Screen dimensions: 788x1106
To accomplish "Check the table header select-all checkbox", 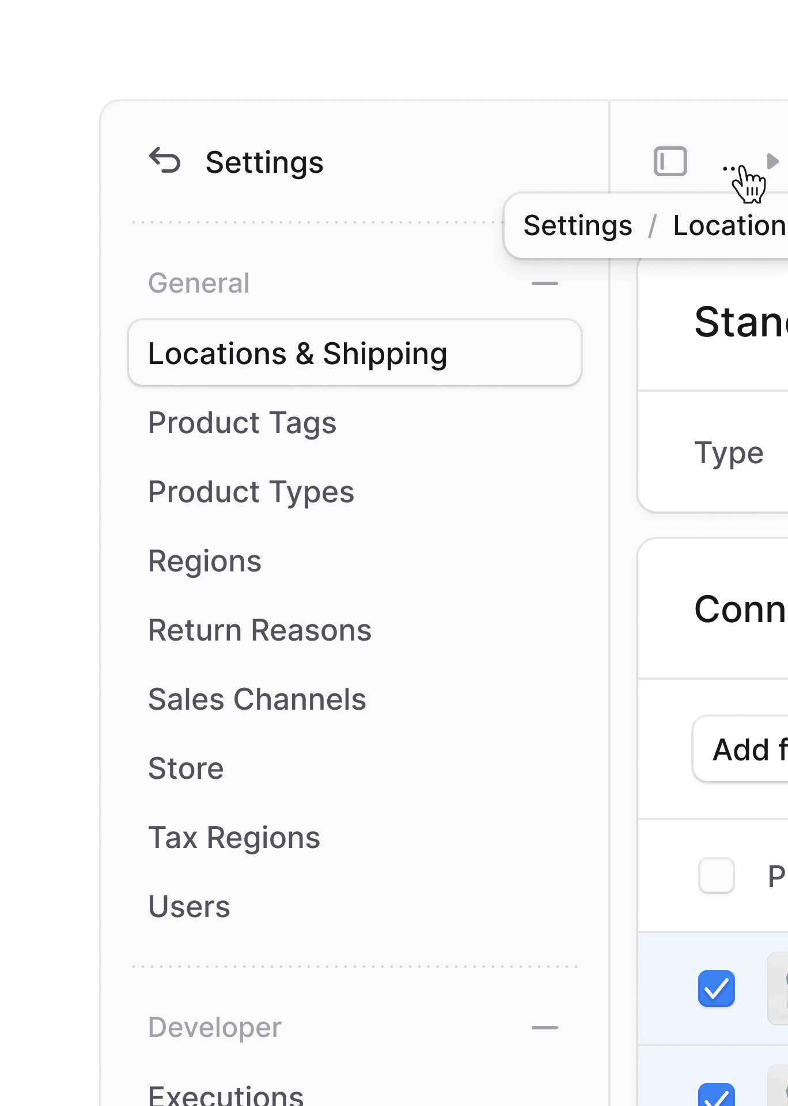I will coord(716,876).
